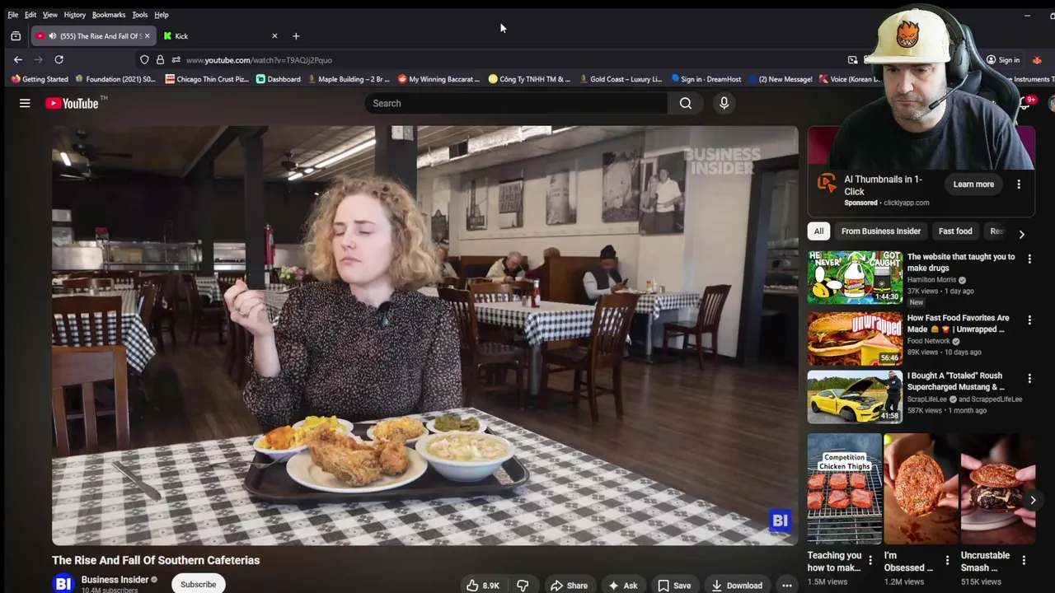The width and height of the screenshot is (1055, 593).
Task: Click the Sign in button
Action: (1003, 60)
